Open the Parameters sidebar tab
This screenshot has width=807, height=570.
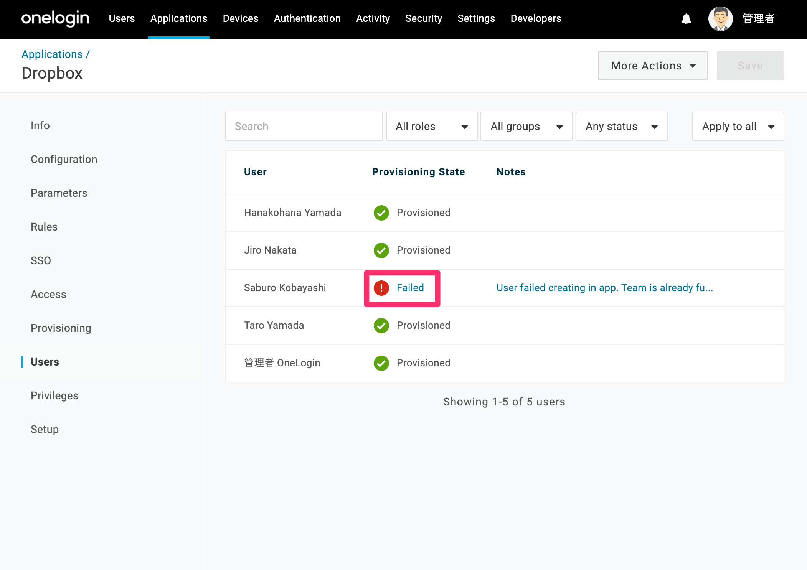(59, 193)
